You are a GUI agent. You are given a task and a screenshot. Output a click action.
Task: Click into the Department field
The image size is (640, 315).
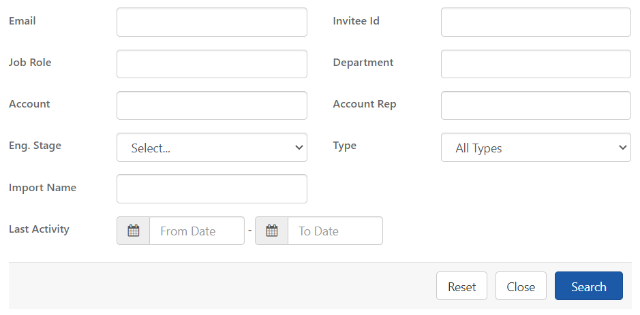click(x=536, y=64)
